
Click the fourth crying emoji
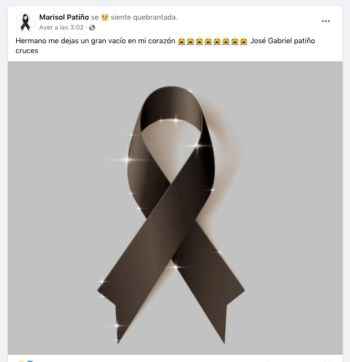click(208, 41)
